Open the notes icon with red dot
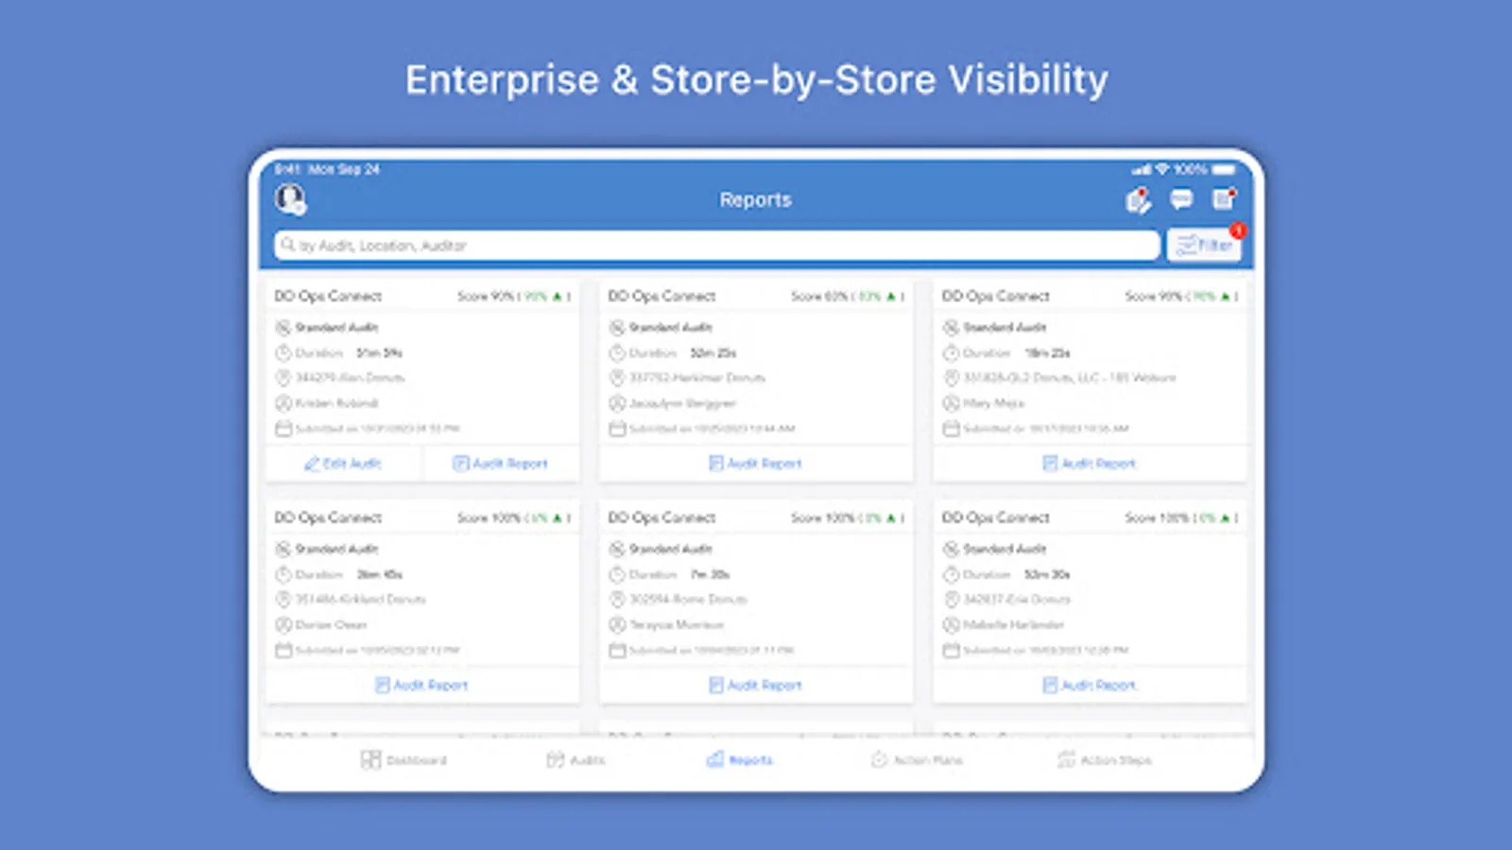This screenshot has width=1512, height=850. [x=1225, y=198]
